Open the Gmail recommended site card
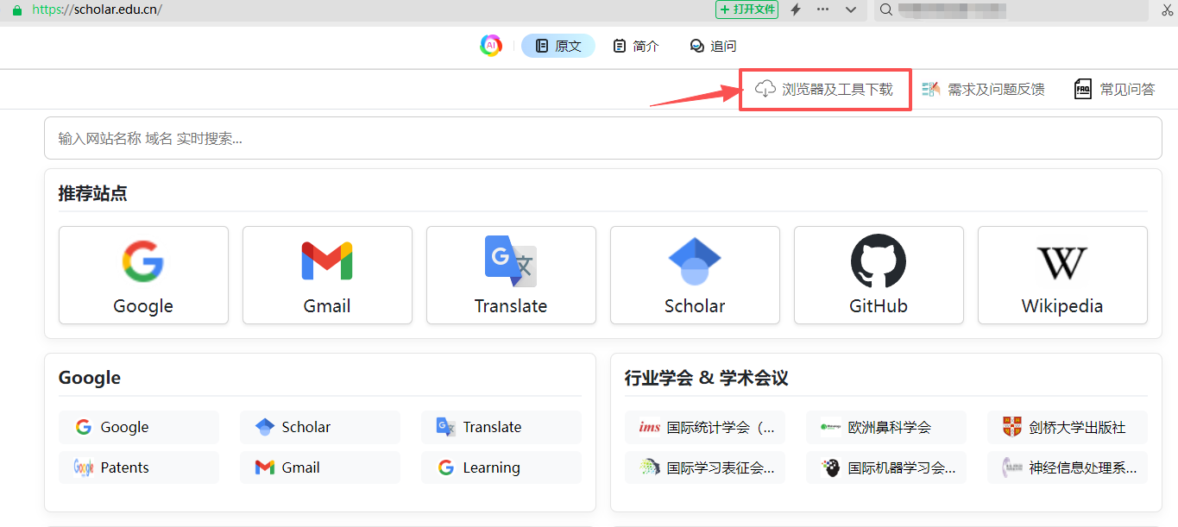The width and height of the screenshot is (1178, 527). (x=327, y=275)
